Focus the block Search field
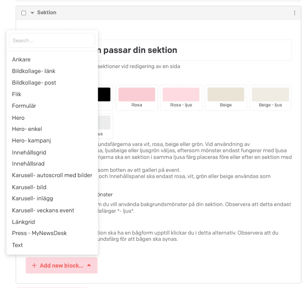The width and height of the screenshot is (308, 288). 52,41
